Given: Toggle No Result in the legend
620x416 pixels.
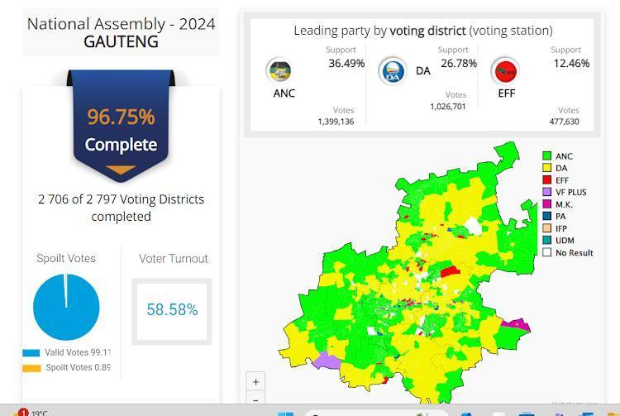Looking at the screenshot, I should 574,253.
